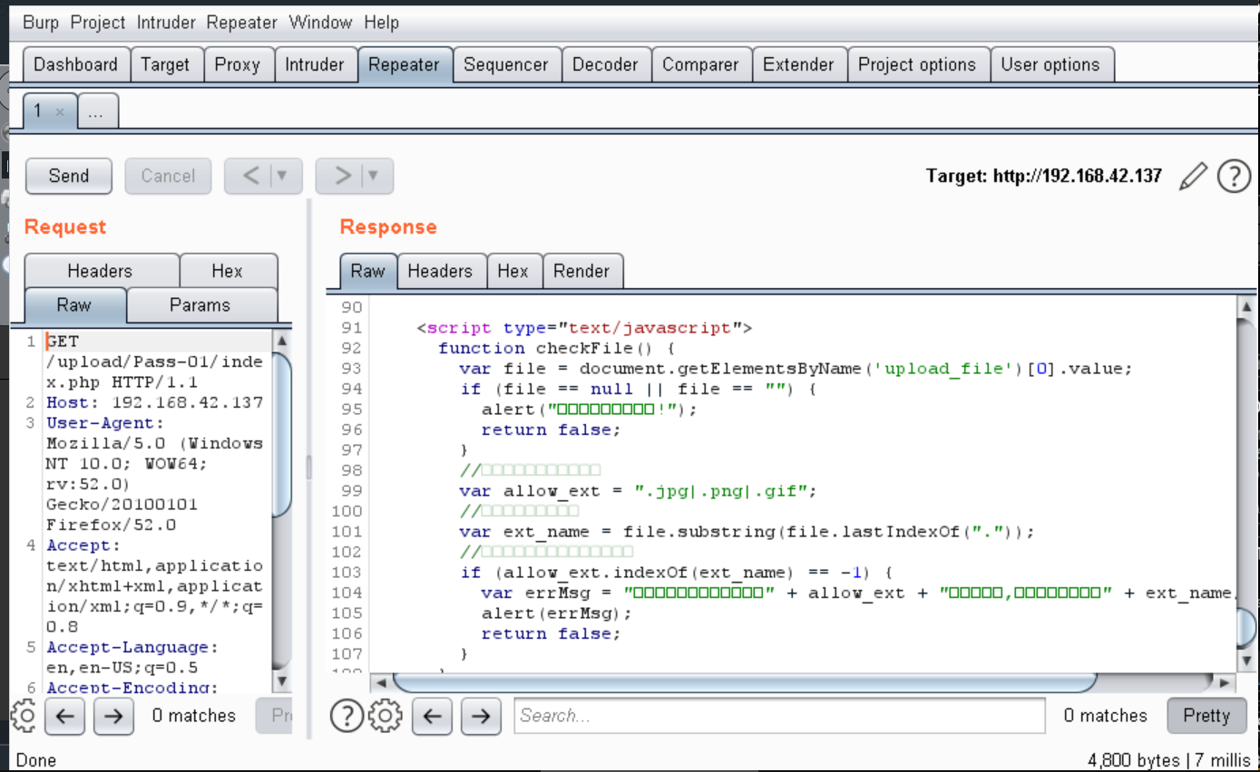Click the '4,800 bytes | 7 millis' status text

[x=1167, y=759]
